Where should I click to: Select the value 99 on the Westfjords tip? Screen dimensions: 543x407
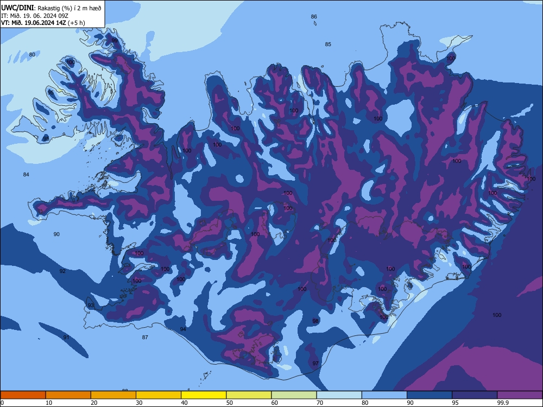115,41
